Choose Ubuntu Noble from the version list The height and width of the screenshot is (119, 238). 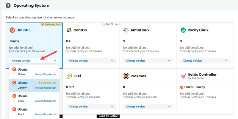point(34,72)
